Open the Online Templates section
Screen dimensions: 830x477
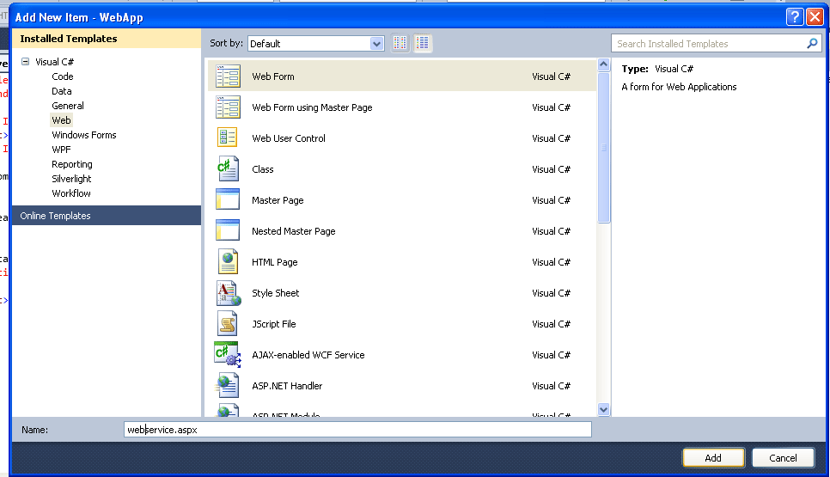(107, 216)
